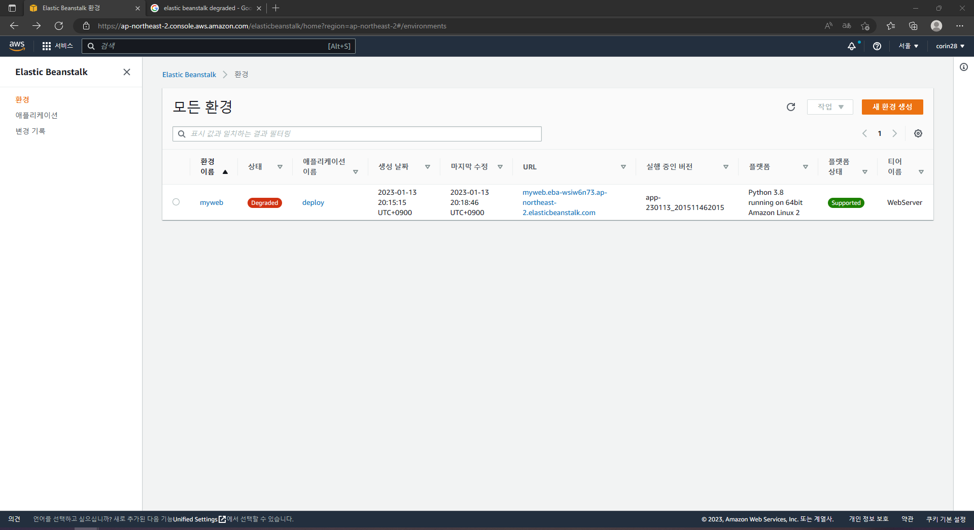
Task: View site information lock icon
Action: click(x=86, y=26)
